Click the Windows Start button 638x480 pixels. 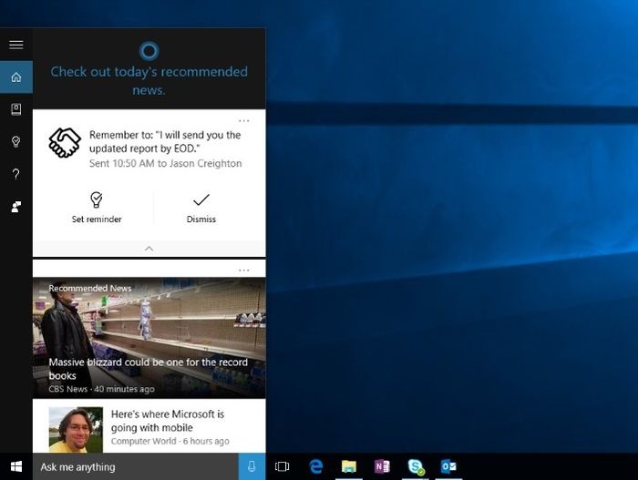pos(15,466)
